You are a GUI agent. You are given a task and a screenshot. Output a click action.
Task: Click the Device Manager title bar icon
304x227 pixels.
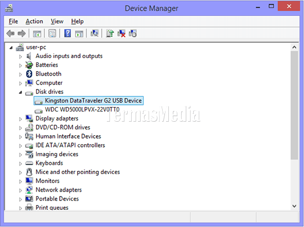tap(9, 8)
